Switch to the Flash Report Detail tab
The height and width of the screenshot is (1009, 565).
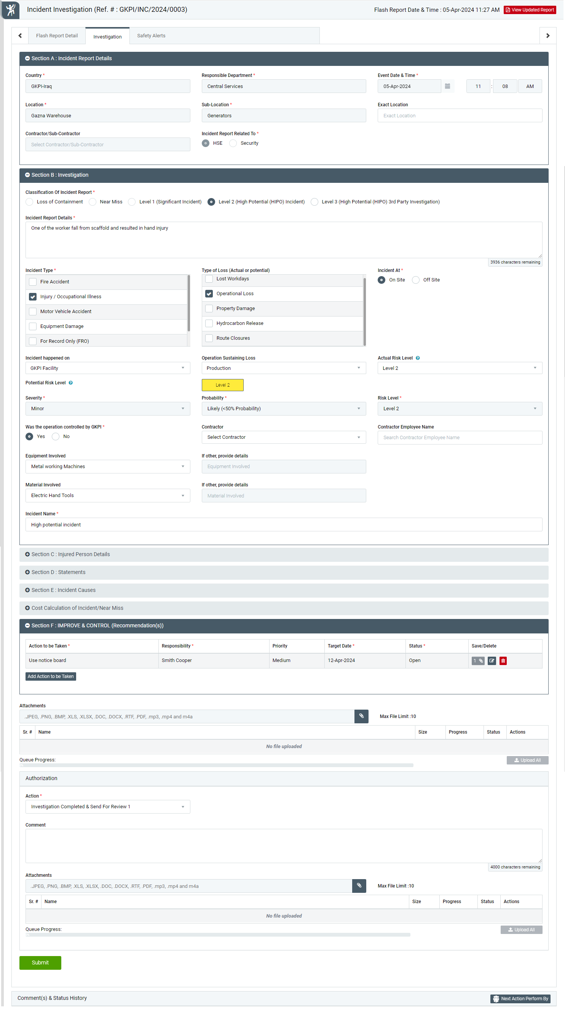(57, 36)
